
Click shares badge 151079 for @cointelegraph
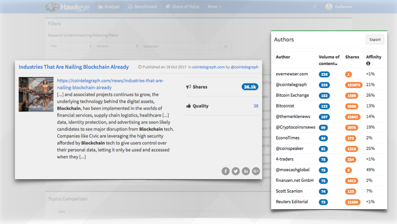pyautogui.click(x=353, y=85)
